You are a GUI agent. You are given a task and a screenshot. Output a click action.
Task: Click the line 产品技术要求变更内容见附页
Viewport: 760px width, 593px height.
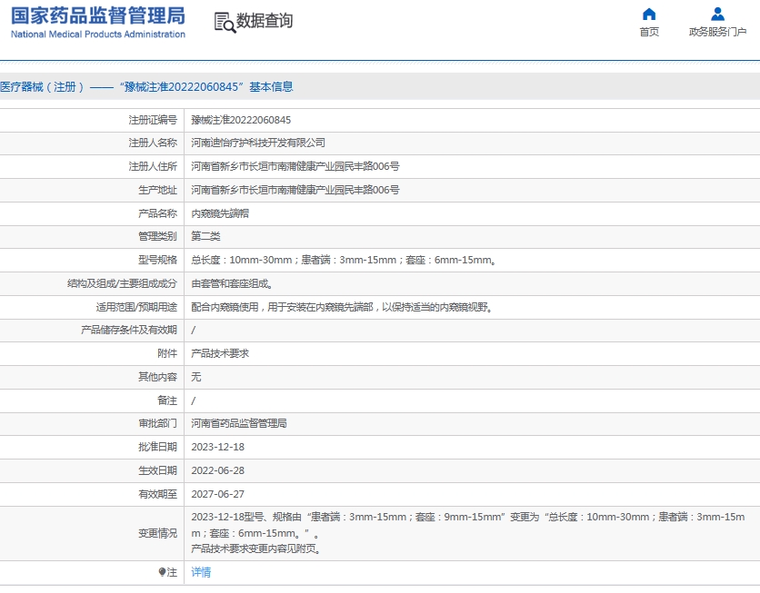pyautogui.click(x=256, y=549)
